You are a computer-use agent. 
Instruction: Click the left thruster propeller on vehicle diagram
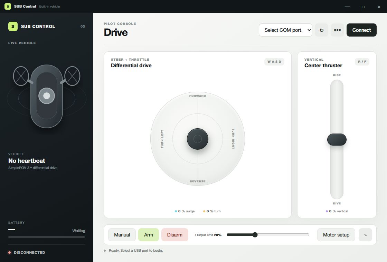pos(21,76)
